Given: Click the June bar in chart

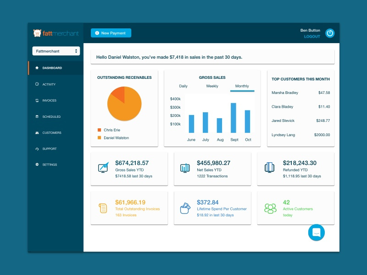Looking at the screenshot, I should [191, 124].
